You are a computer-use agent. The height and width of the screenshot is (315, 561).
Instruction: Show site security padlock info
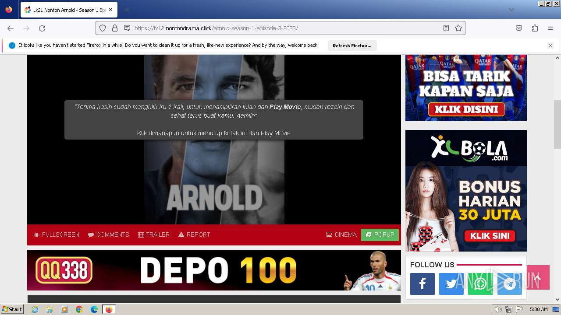(x=115, y=28)
